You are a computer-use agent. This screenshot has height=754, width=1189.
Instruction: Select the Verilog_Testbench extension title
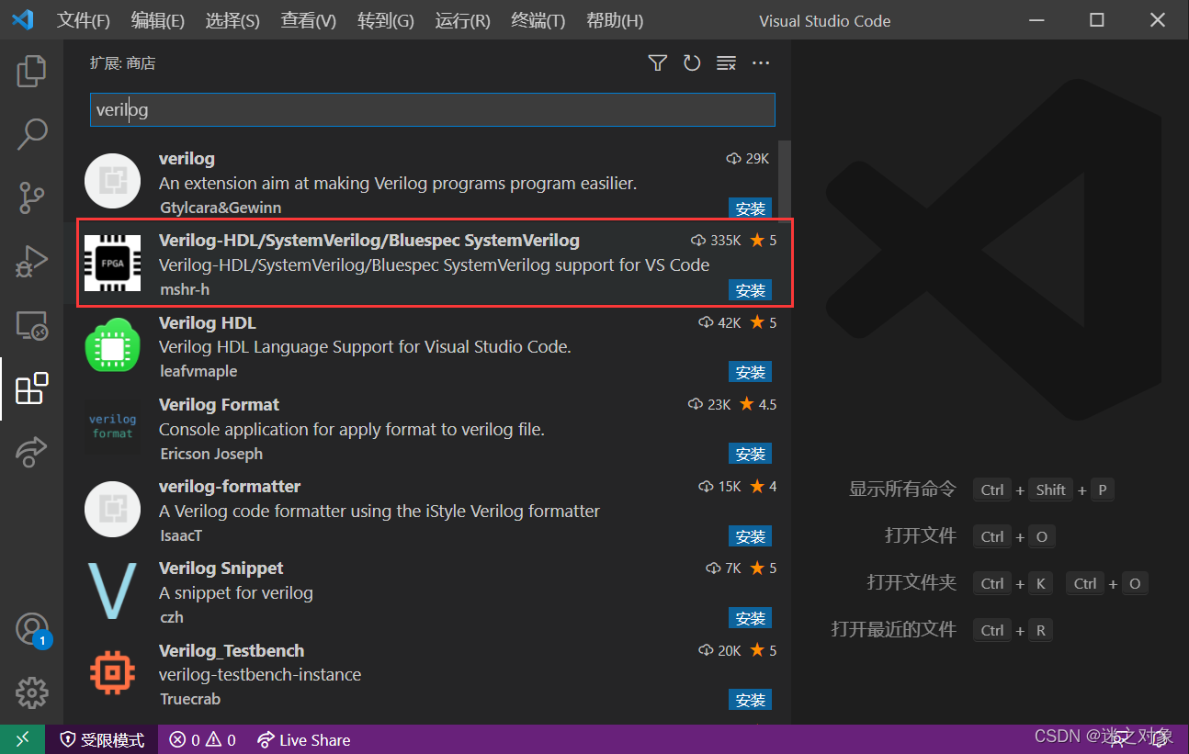232,651
